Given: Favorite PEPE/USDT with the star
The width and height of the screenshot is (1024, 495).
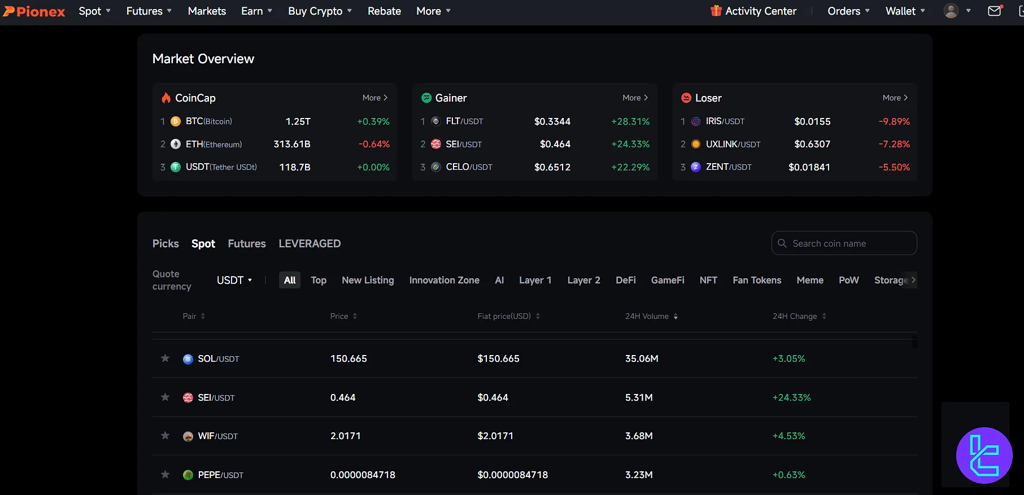Looking at the screenshot, I should (165, 474).
